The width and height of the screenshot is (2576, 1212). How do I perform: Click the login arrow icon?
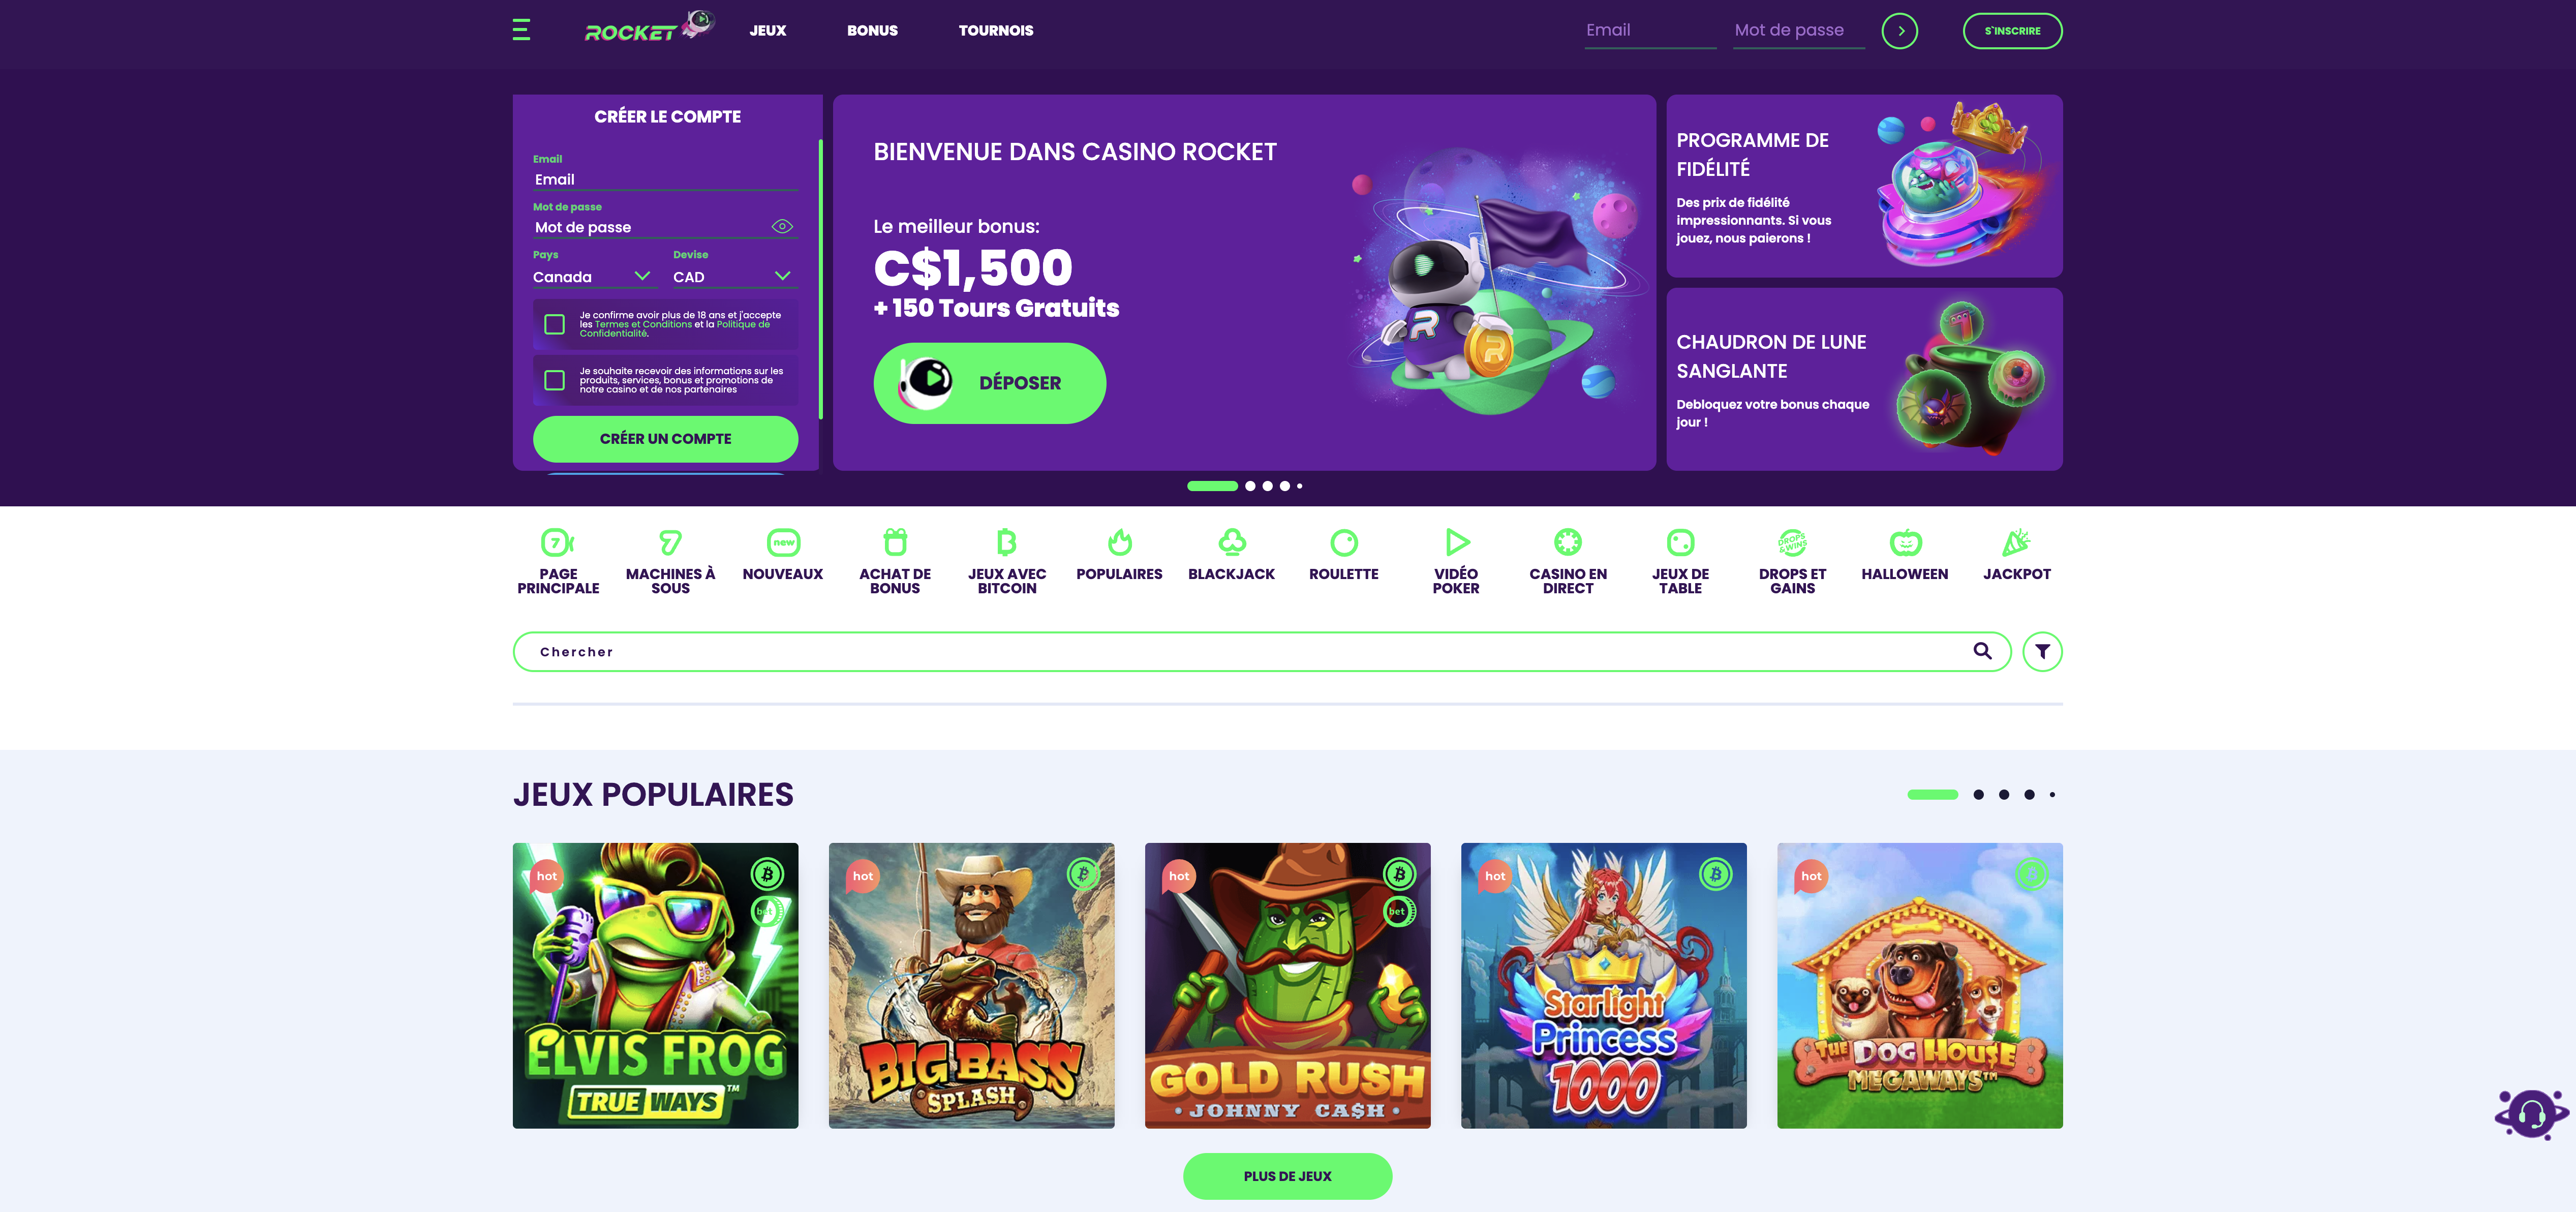tap(1899, 31)
